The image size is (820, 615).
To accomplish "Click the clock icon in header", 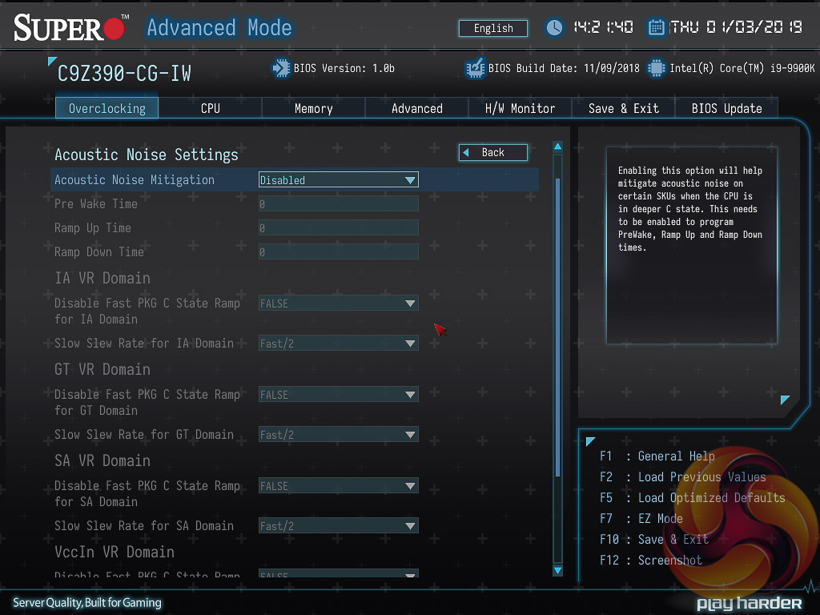I will (x=554, y=27).
